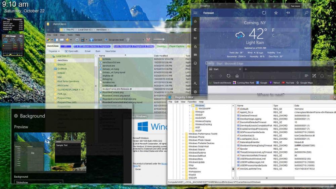This screenshot has width=336, height=189.
Task: Switch temperature unit to Celsius
Action: point(273,35)
